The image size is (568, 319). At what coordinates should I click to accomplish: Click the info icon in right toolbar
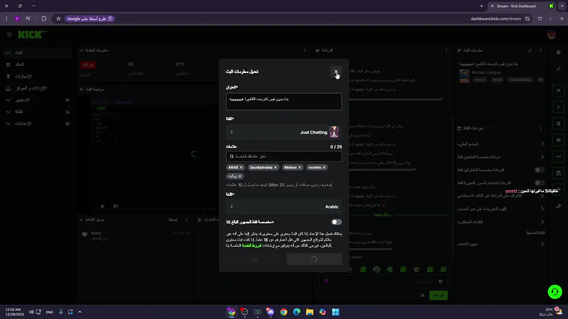pyautogui.click(x=558, y=52)
